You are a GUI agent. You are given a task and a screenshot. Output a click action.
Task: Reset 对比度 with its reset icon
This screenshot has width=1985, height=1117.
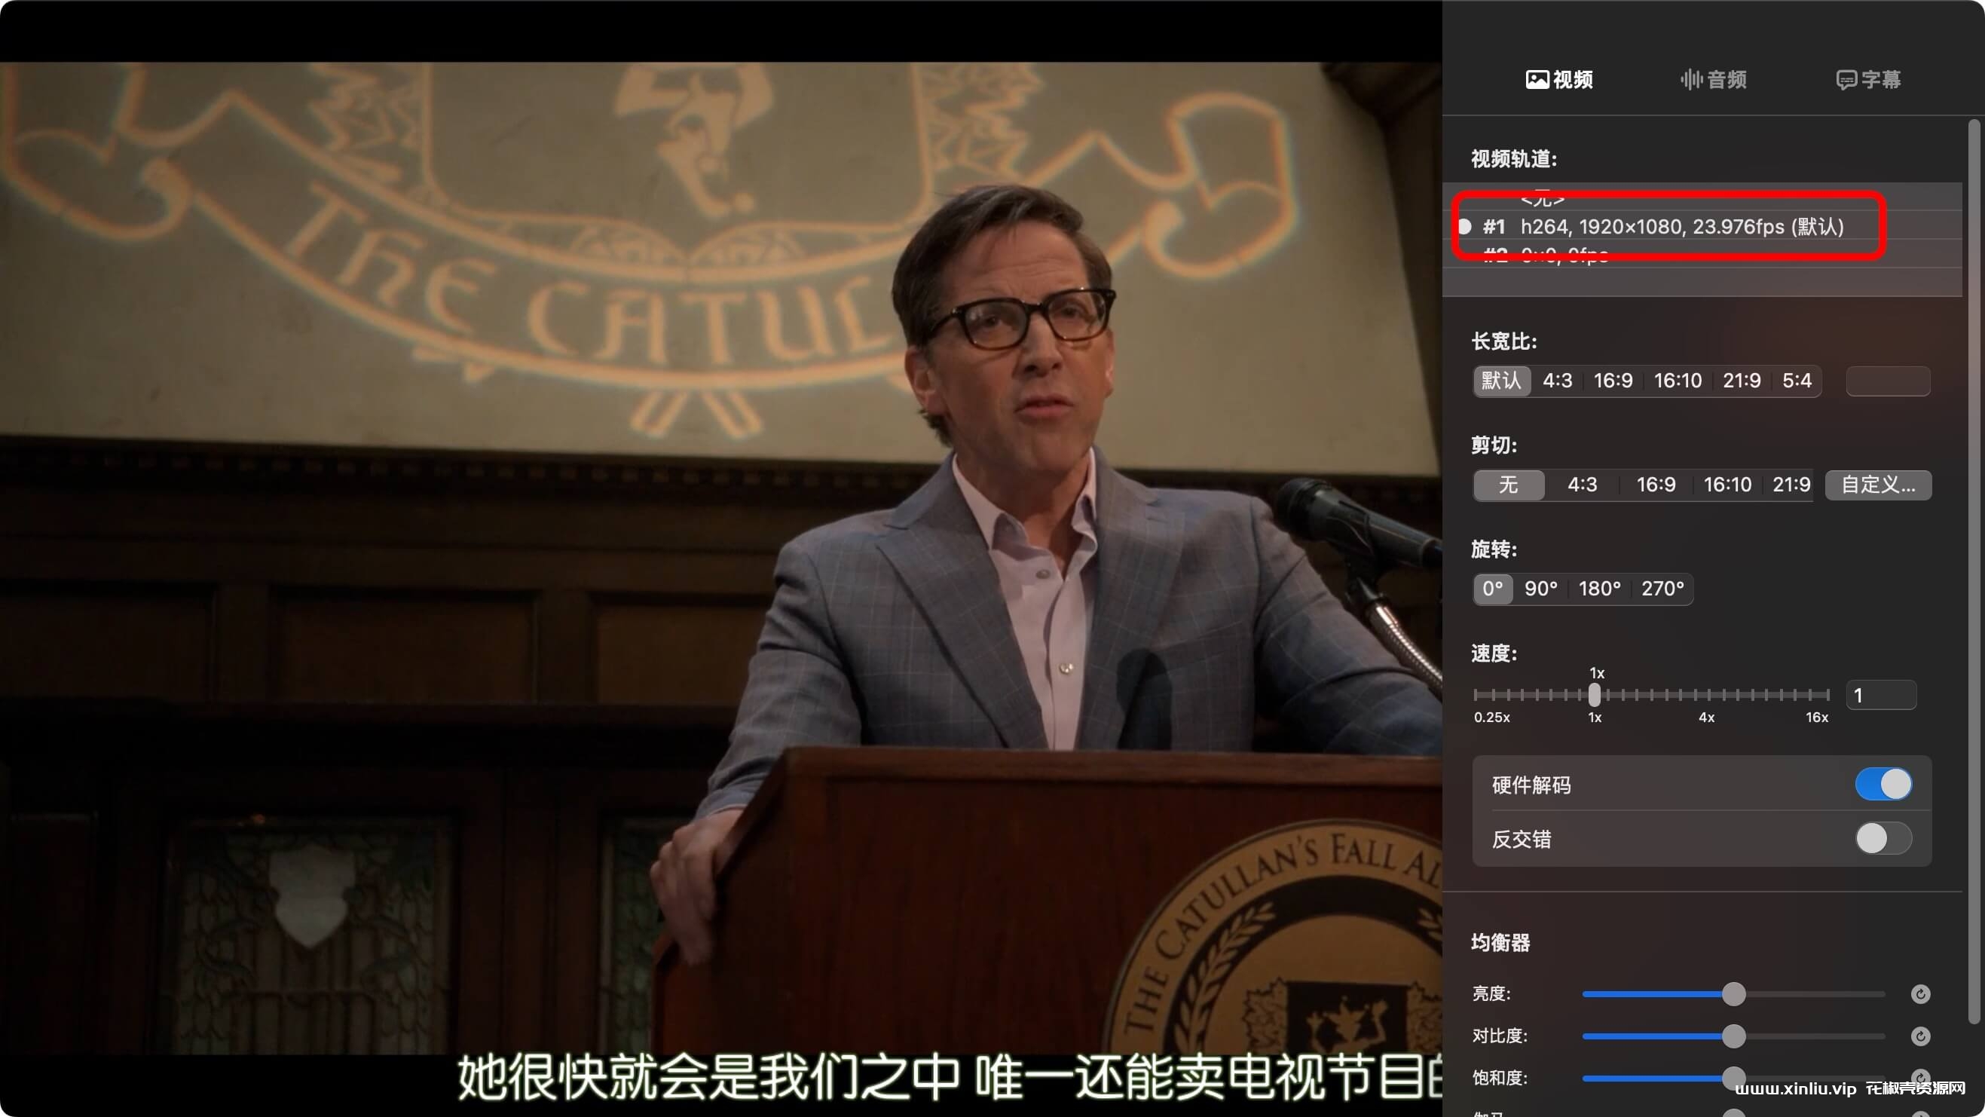[1920, 1036]
